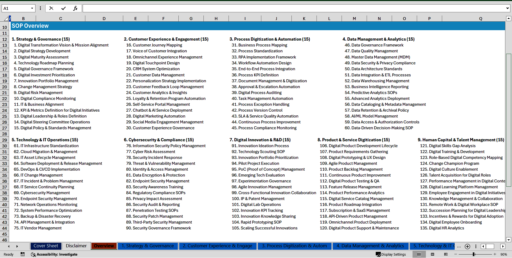Open Display Settings in status bar
Viewport: 512px width, 258px height.
pyautogui.click(x=391, y=254)
